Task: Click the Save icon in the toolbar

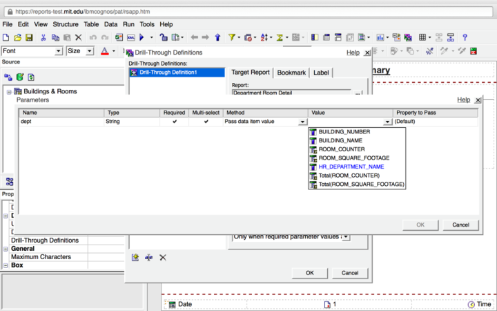Action: [x=28, y=37]
